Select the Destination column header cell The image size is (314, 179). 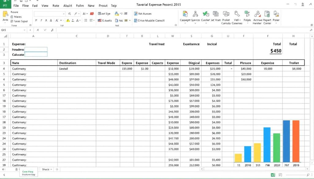point(77,63)
